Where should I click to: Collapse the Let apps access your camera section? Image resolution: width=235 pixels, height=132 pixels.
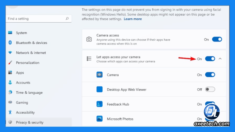click(220, 59)
